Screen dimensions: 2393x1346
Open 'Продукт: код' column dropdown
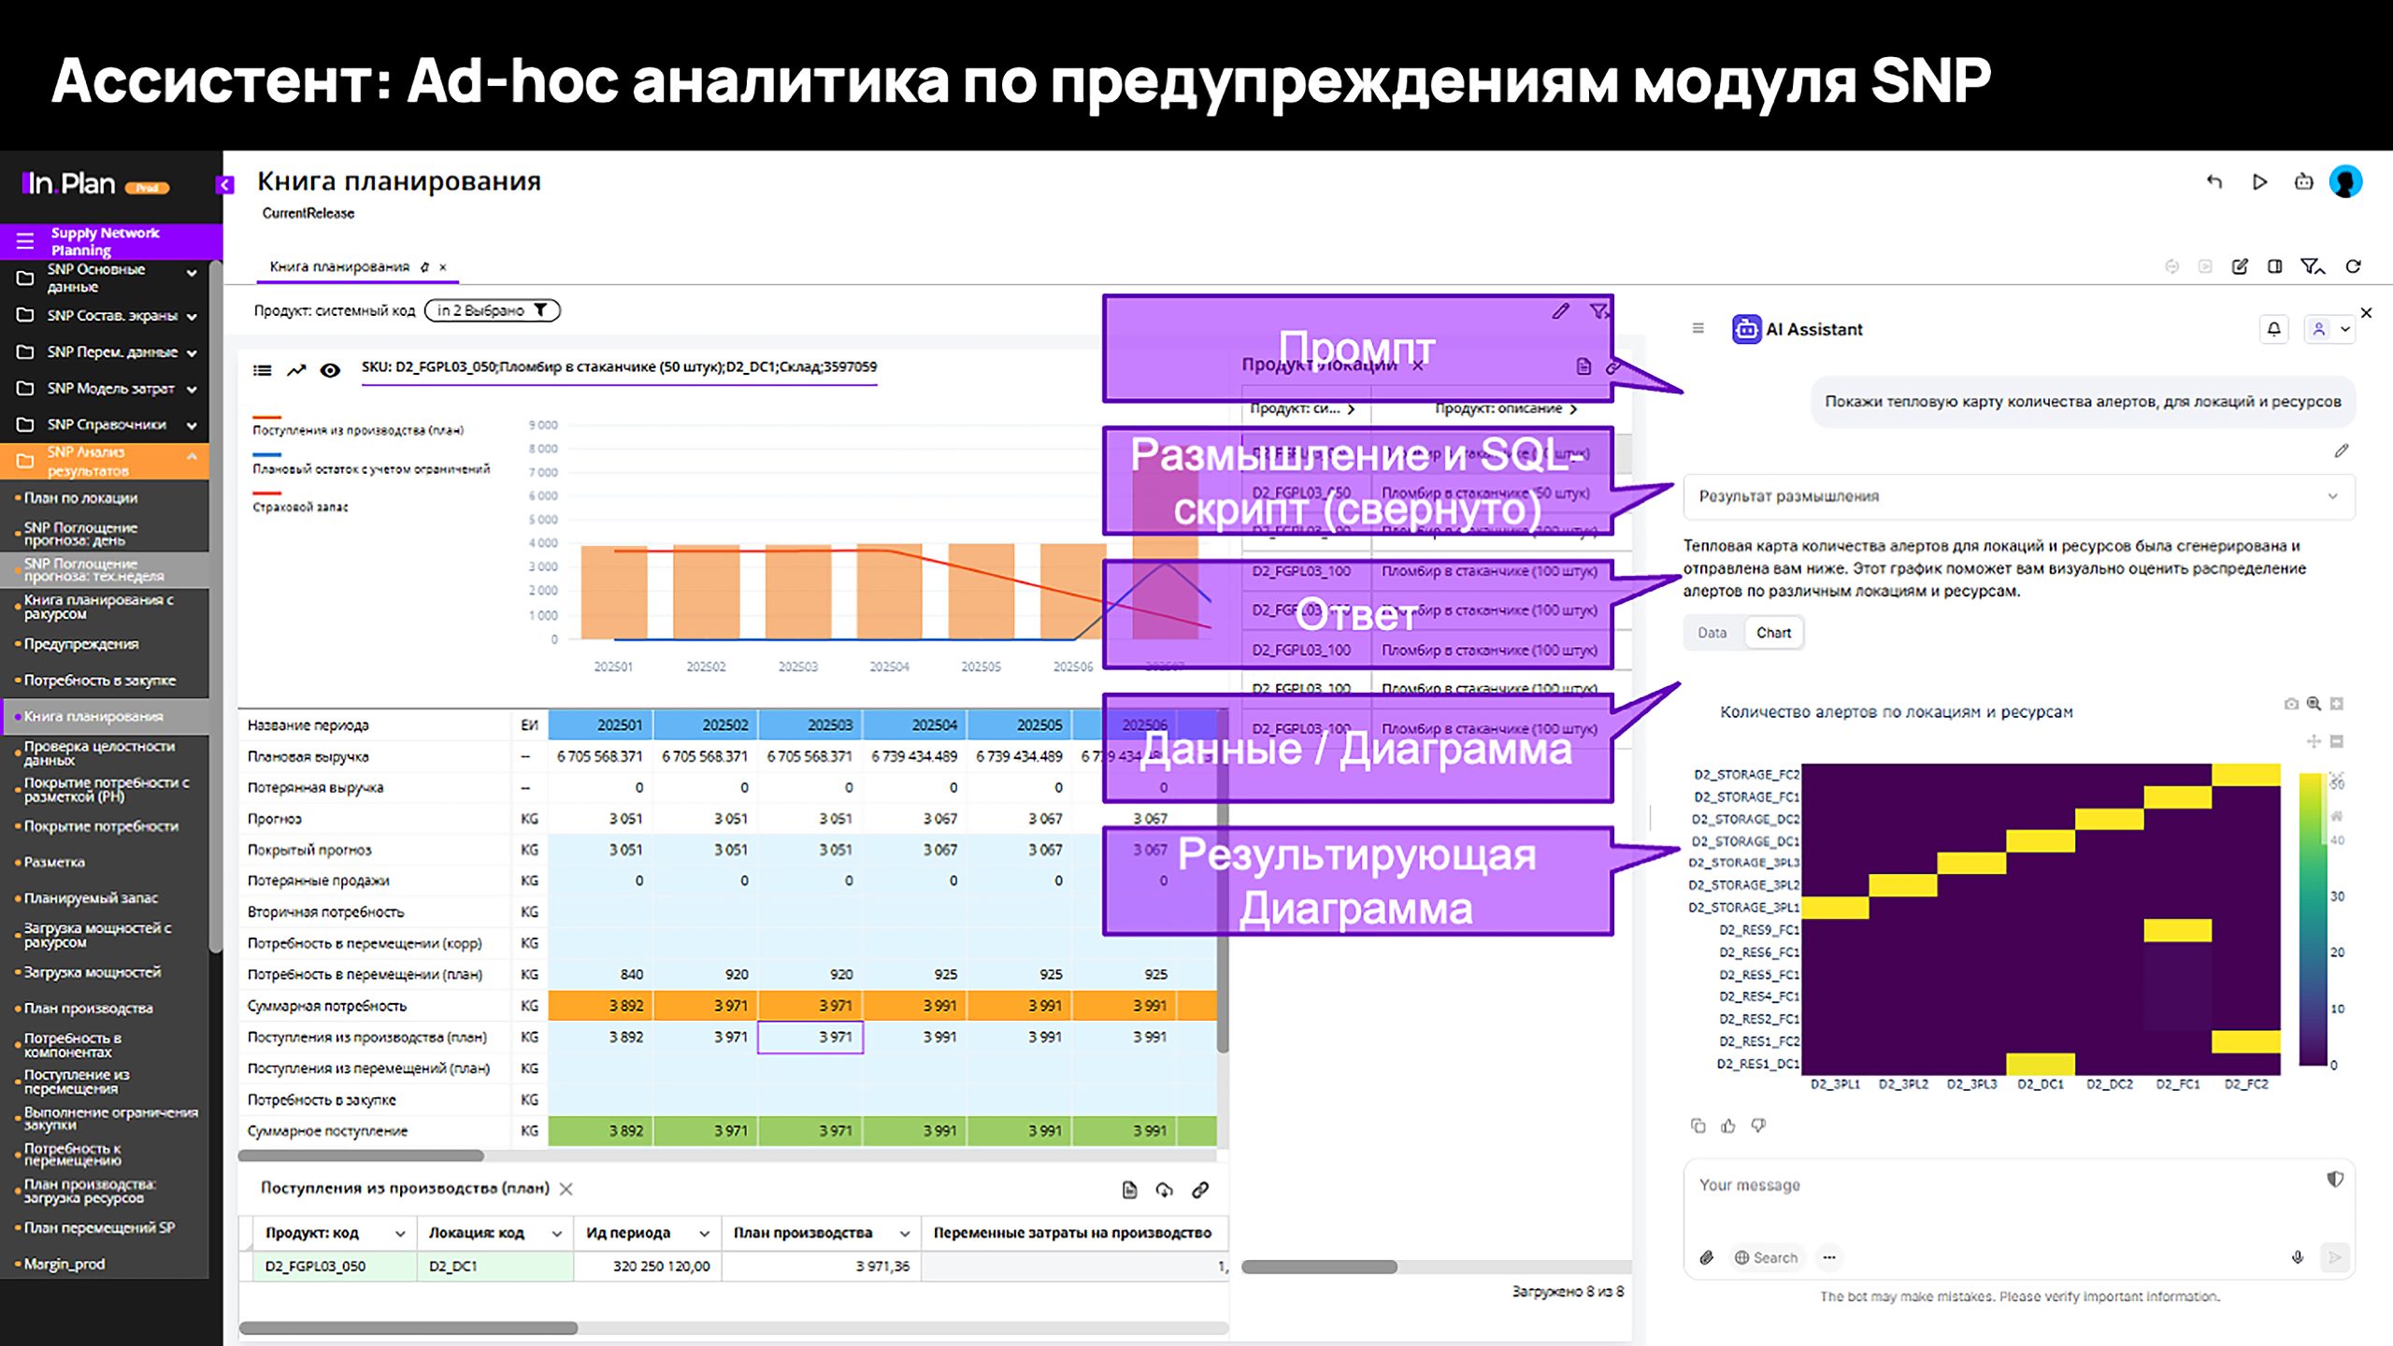[x=400, y=1234]
